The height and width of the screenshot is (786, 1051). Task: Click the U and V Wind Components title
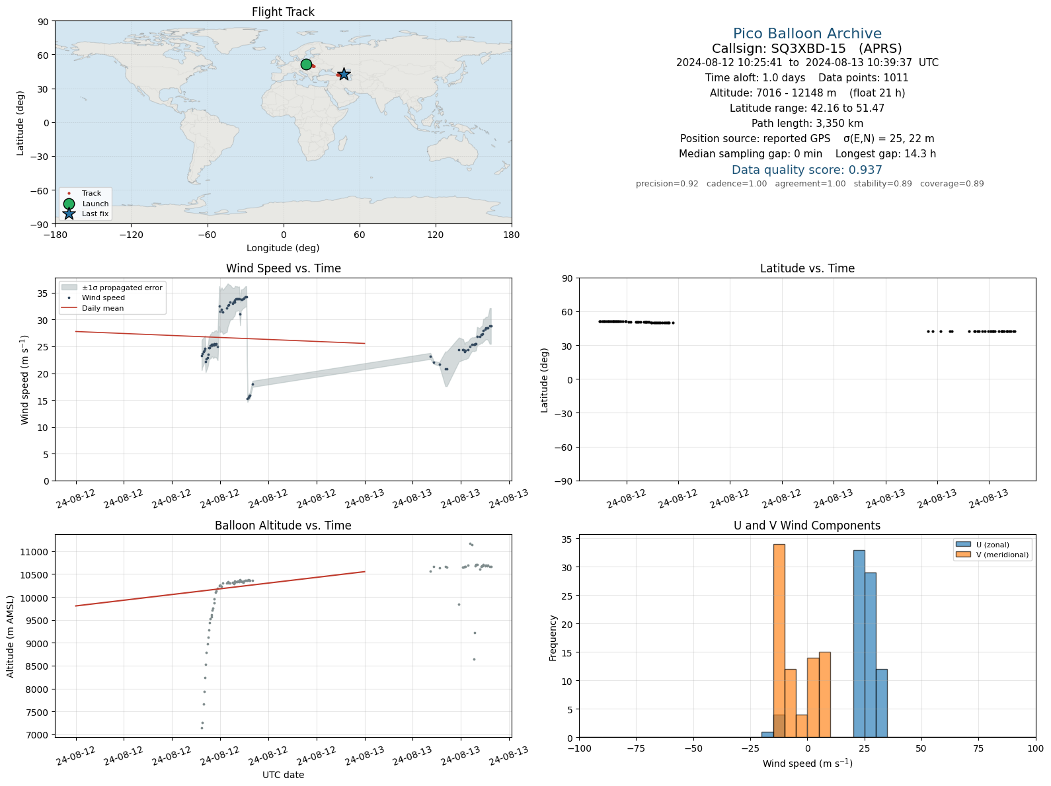pyautogui.click(x=807, y=526)
